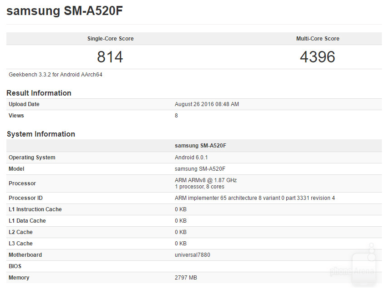The width and height of the screenshot is (386, 290).
Task: Click the BIOS row label
Action: tap(15, 266)
